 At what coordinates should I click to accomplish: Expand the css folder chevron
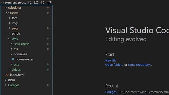tap(11, 49)
